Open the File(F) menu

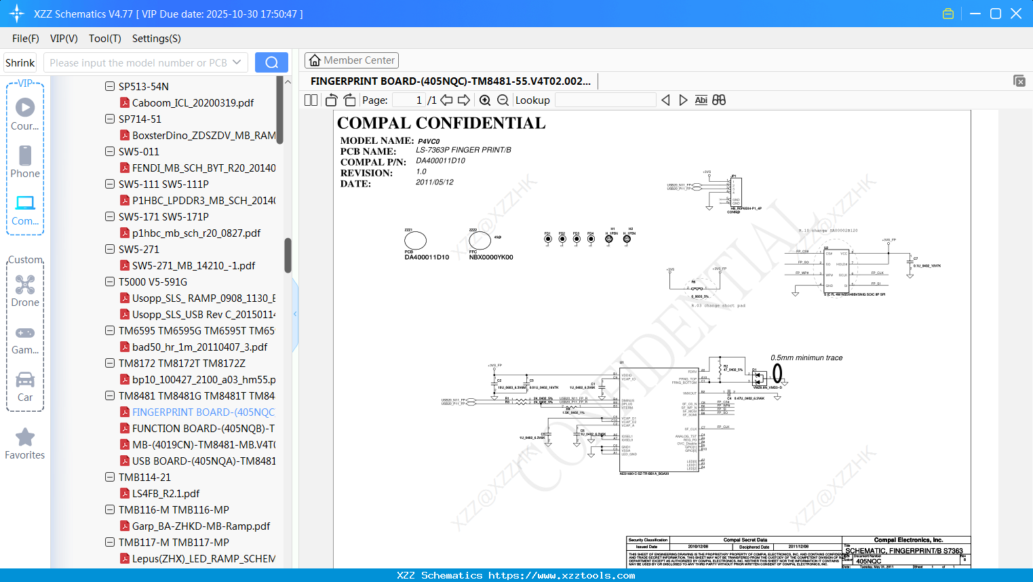coord(26,39)
